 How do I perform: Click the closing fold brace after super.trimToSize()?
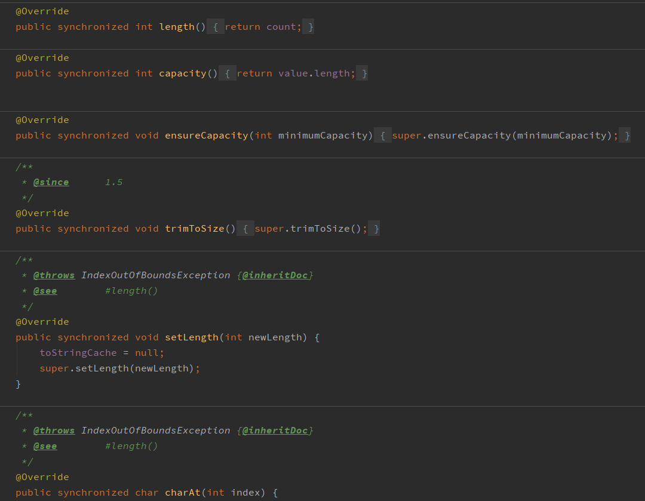pyautogui.click(x=374, y=229)
